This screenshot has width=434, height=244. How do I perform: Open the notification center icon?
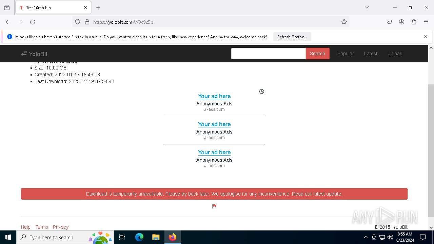pyautogui.click(x=423, y=237)
